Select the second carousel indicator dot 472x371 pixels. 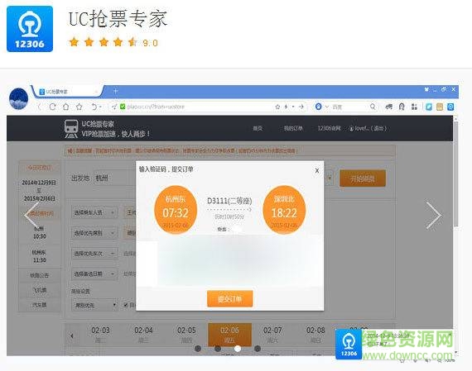[x=218, y=349]
